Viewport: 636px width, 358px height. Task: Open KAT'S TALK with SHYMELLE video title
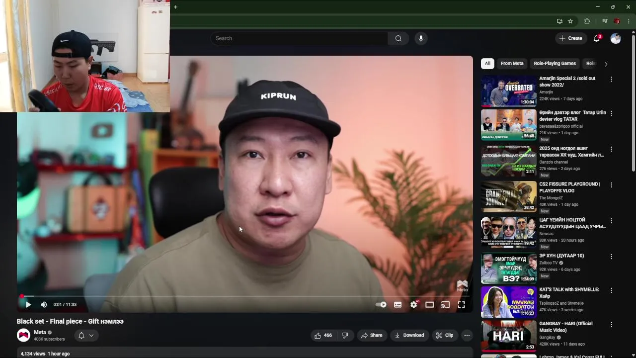coord(569,293)
